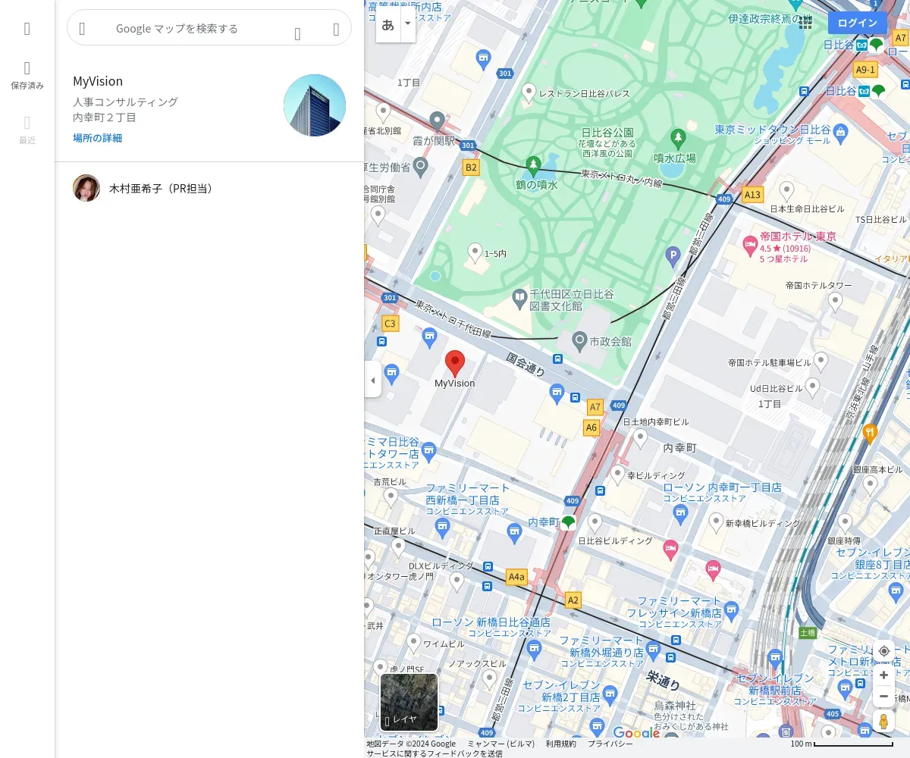
Task: Click the A13 exit marker
Action: [752, 195]
